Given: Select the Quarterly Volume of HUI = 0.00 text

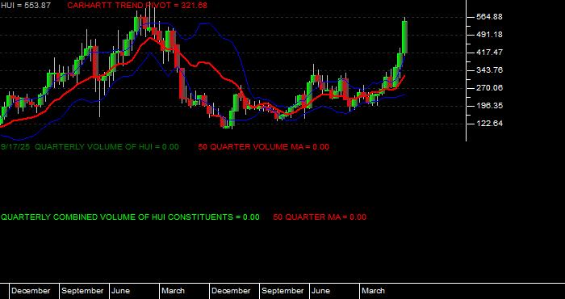Looking at the screenshot, I should tap(107, 147).
